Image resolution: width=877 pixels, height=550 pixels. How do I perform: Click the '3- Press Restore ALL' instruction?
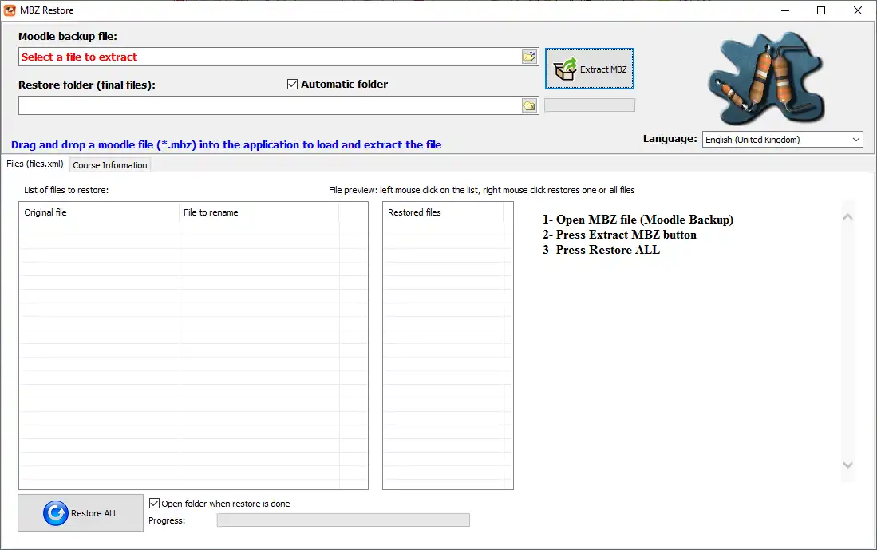point(601,250)
